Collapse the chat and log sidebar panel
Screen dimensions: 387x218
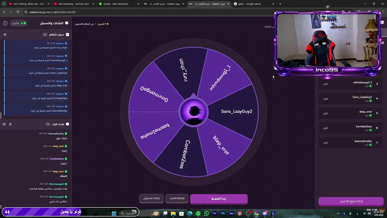pyautogui.click(x=5, y=23)
